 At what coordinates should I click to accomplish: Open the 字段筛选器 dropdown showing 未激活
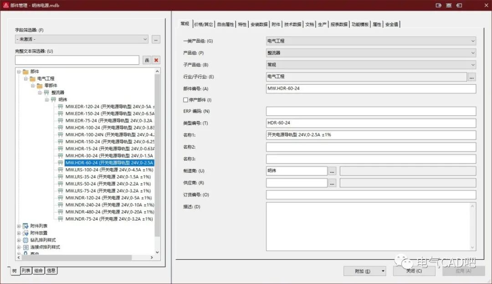(x=145, y=40)
